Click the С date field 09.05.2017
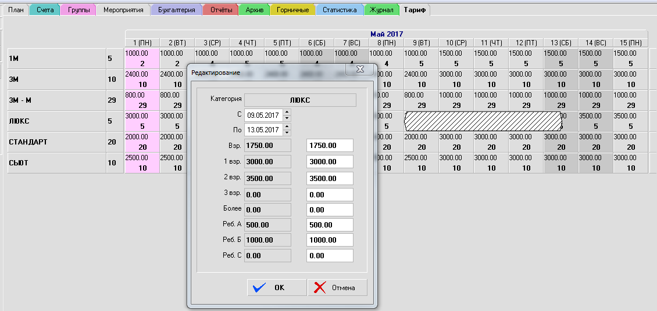The width and height of the screenshot is (657, 311). [x=263, y=115]
